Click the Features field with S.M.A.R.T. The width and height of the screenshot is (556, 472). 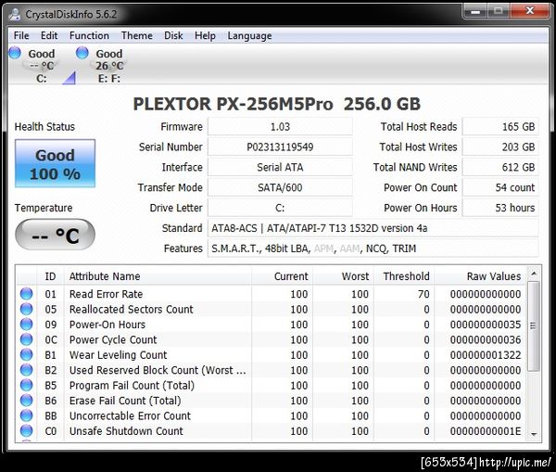point(373,249)
